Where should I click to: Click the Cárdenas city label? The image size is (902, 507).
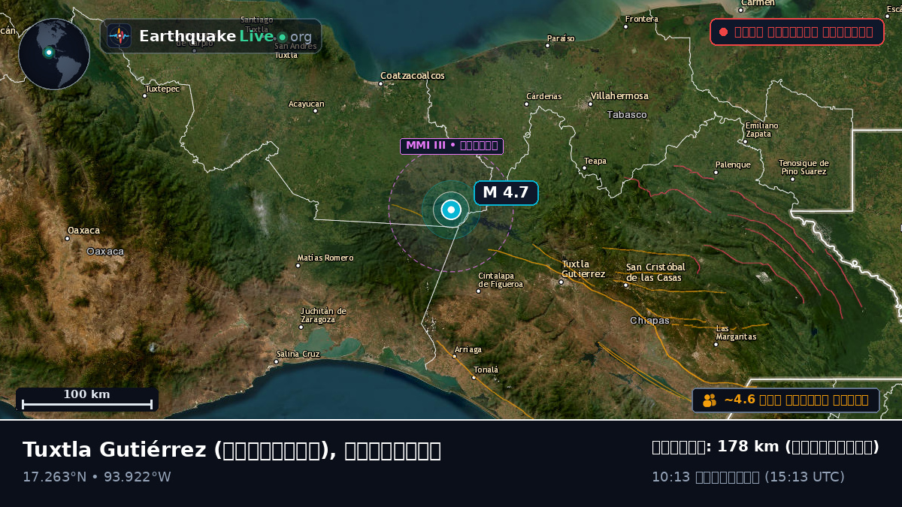(544, 96)
